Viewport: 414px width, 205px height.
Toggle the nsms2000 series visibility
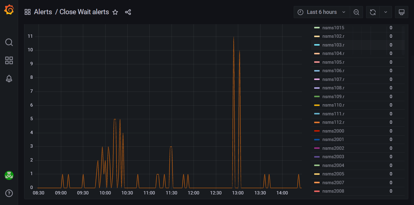coord(333,131)
